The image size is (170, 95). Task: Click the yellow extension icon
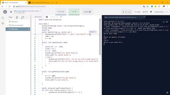(155, 6)
